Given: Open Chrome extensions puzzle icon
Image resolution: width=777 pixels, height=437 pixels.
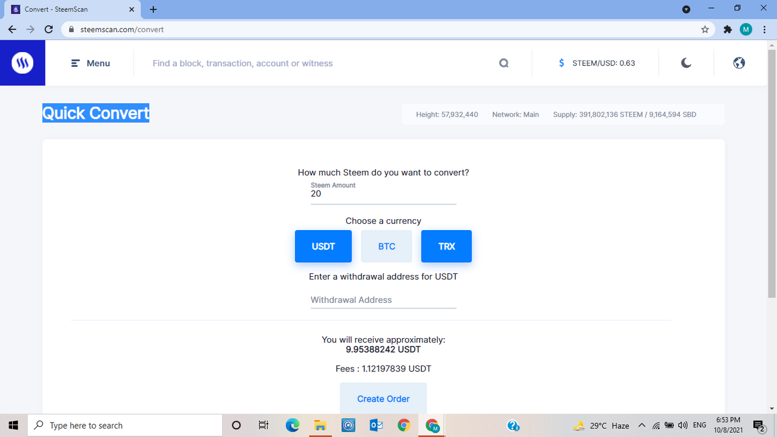Looking at the screenshot, I should 728,29.
